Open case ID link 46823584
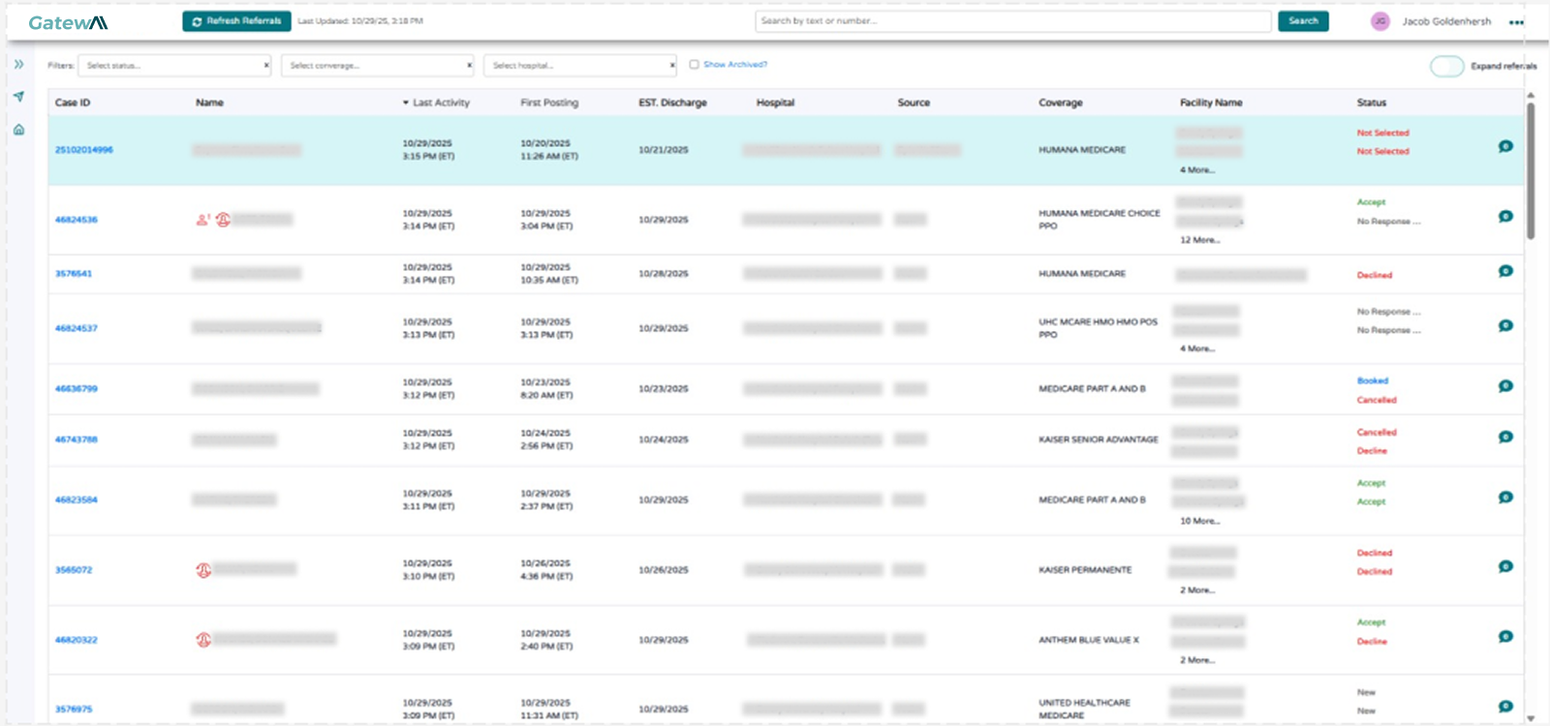Image resolution: width=1551 pixels, height=726 pixels. coord(77,500)
